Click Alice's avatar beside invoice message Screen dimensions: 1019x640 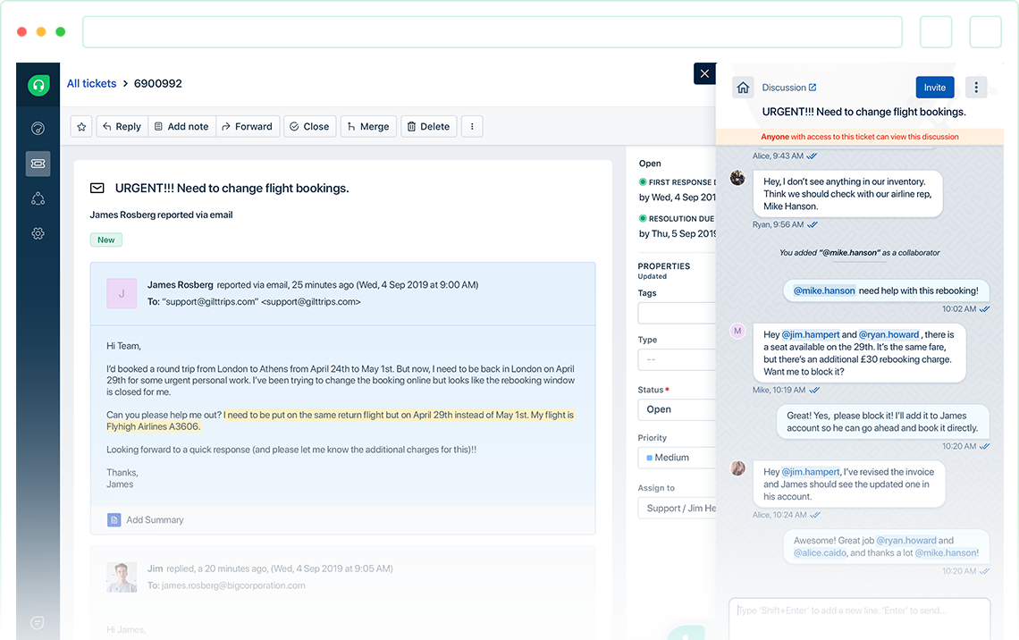click(x=737, y=467)
